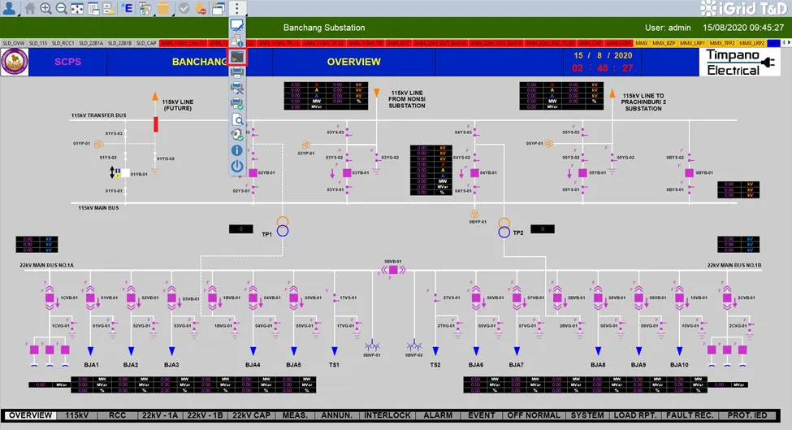Open the ANNUN. navigation button
This screenshot has width=792, height=430.
point(337,415)
